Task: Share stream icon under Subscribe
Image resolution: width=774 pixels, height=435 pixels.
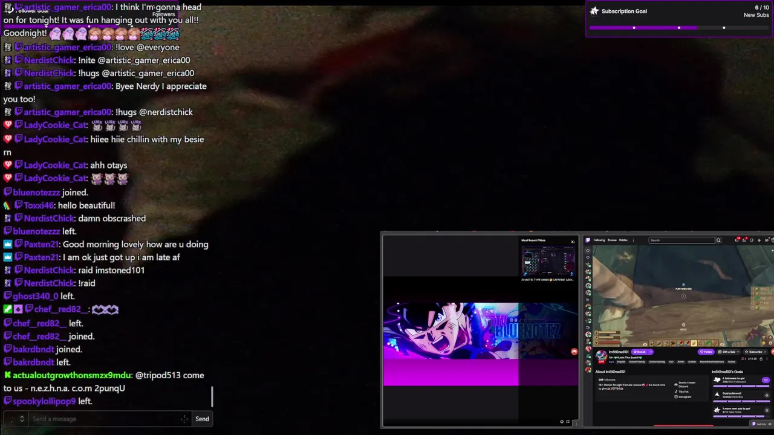Action: (x=761, y=359)
